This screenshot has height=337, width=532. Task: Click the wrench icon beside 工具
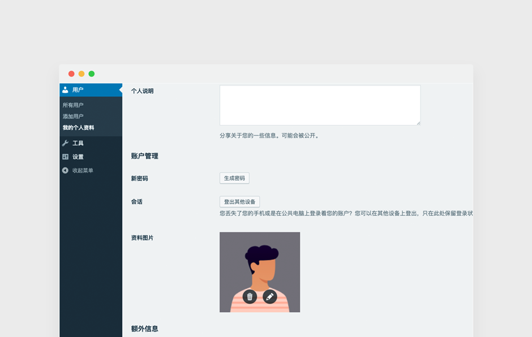65,143
